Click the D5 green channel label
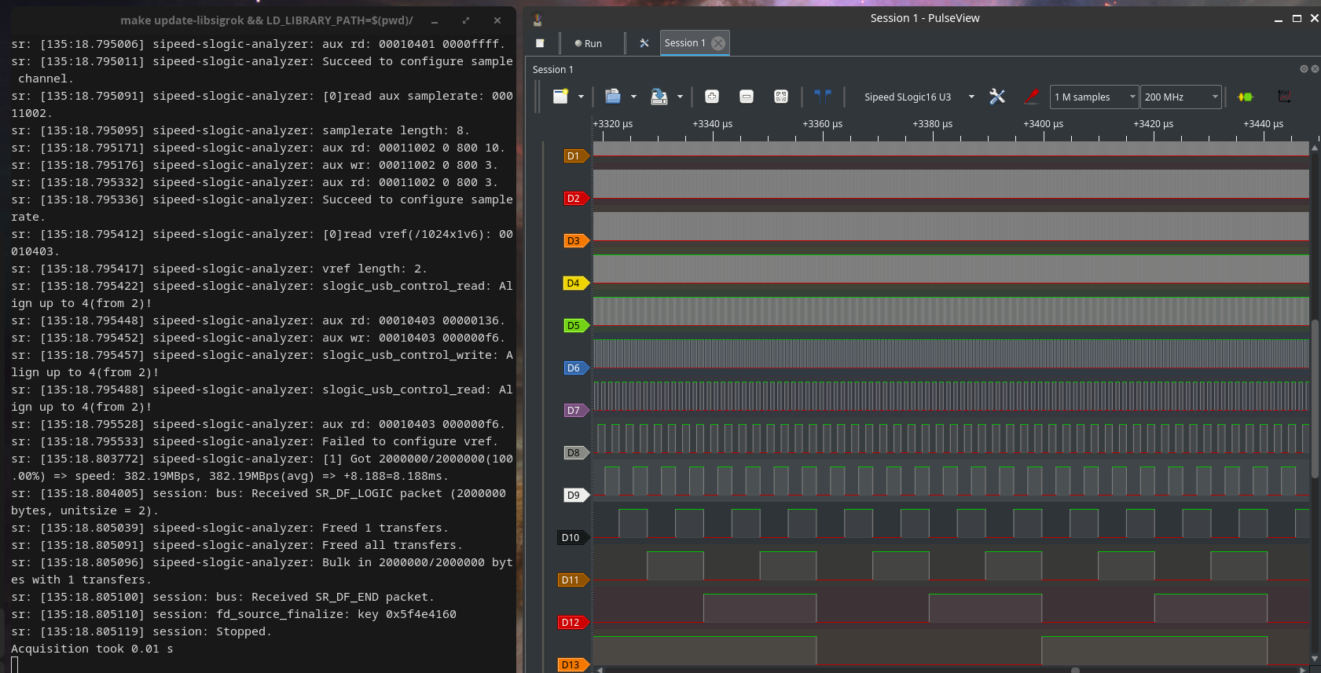This screenshot has height=673, width=1321. point(574,325)
